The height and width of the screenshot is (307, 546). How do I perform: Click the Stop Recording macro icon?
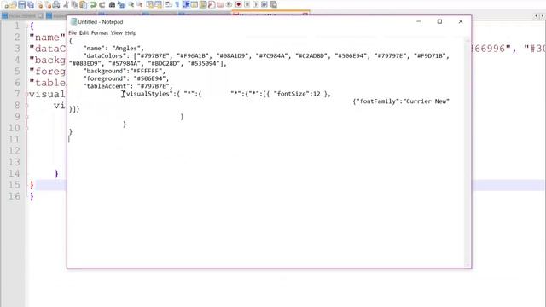tap(247, 4)
